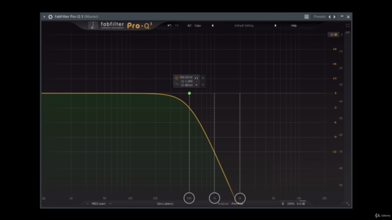Open the Default Setting preset menu
This screenshot has height=220, width=392.
(244, 26)
